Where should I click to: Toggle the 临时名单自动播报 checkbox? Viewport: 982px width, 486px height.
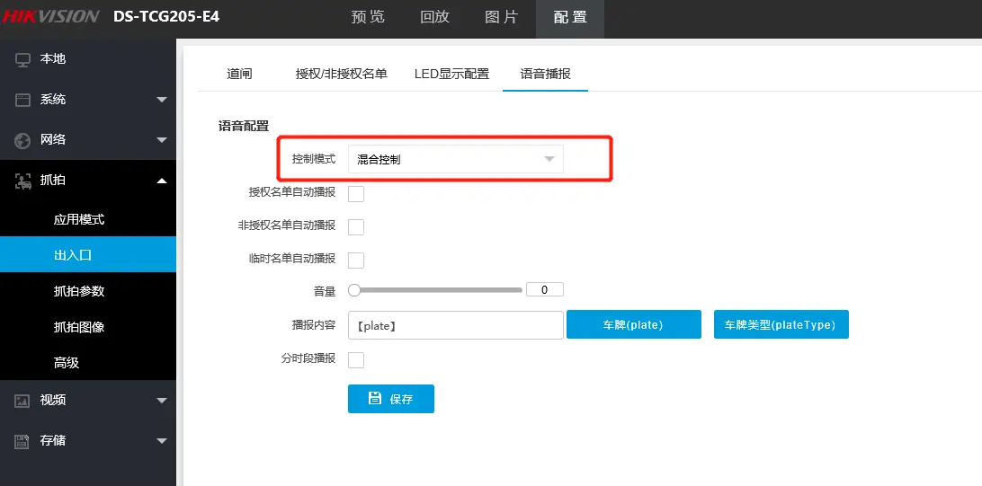[x=356, y=260]
